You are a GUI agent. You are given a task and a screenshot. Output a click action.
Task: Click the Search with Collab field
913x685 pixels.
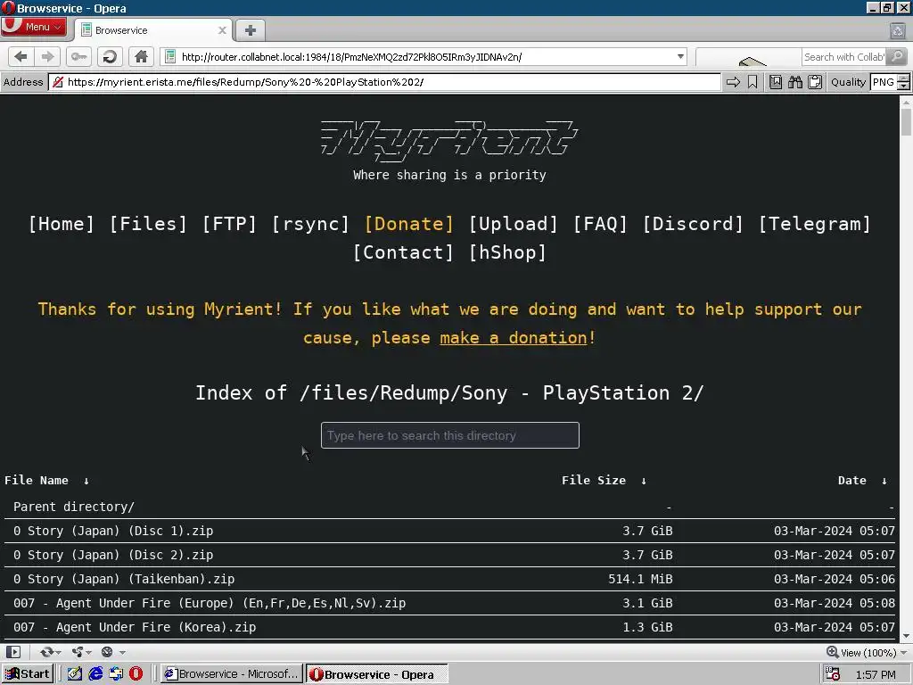(844, 56)
